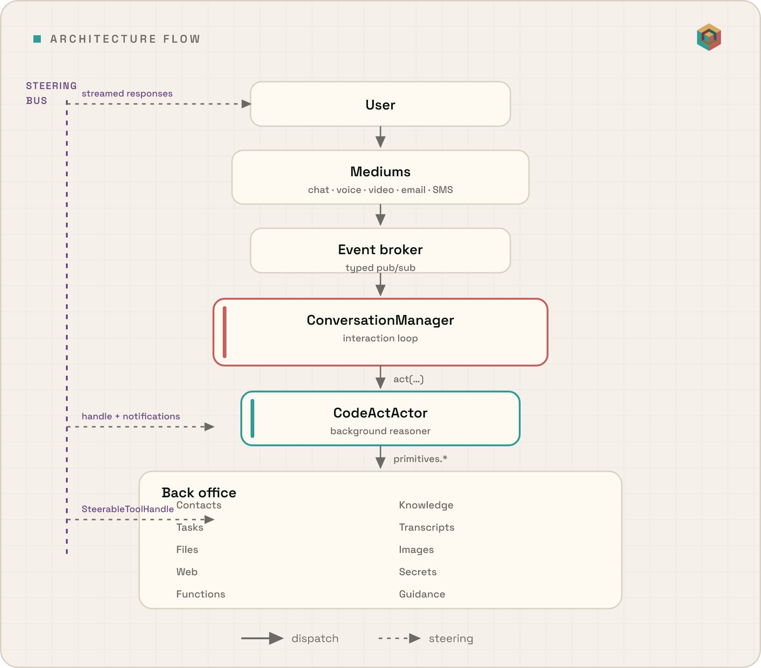Click the primitives.* arrow label

point(420,459)
